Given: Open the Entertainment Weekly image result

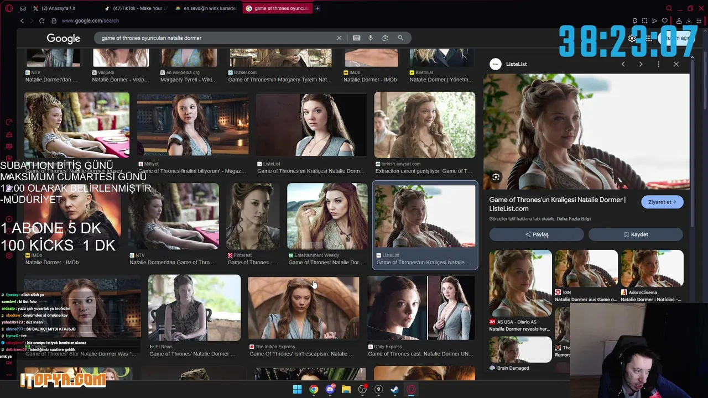Looking at the screenshot, I should tap(327, 216).
